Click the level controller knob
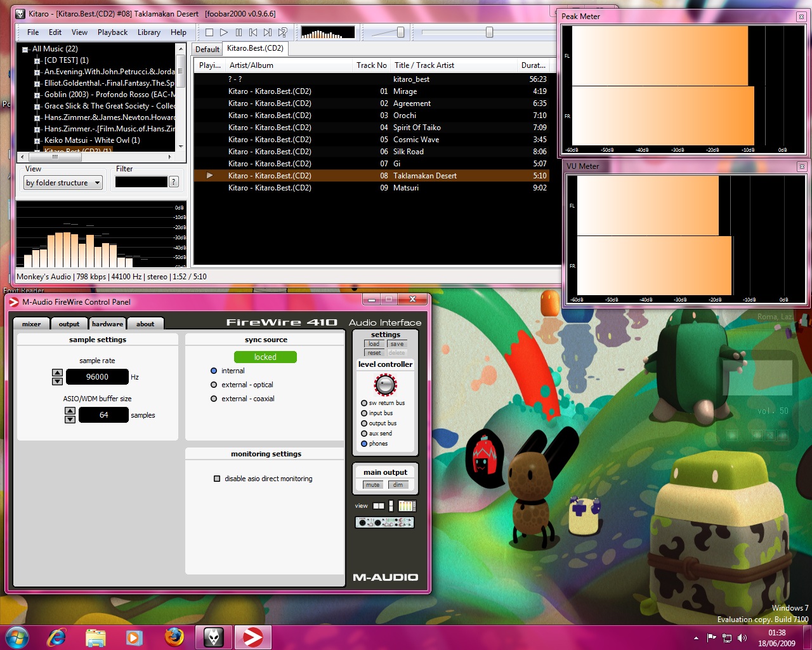 (385, 385)
